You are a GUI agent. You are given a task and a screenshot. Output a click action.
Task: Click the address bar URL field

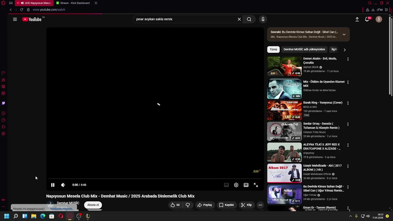pos(49,10)
